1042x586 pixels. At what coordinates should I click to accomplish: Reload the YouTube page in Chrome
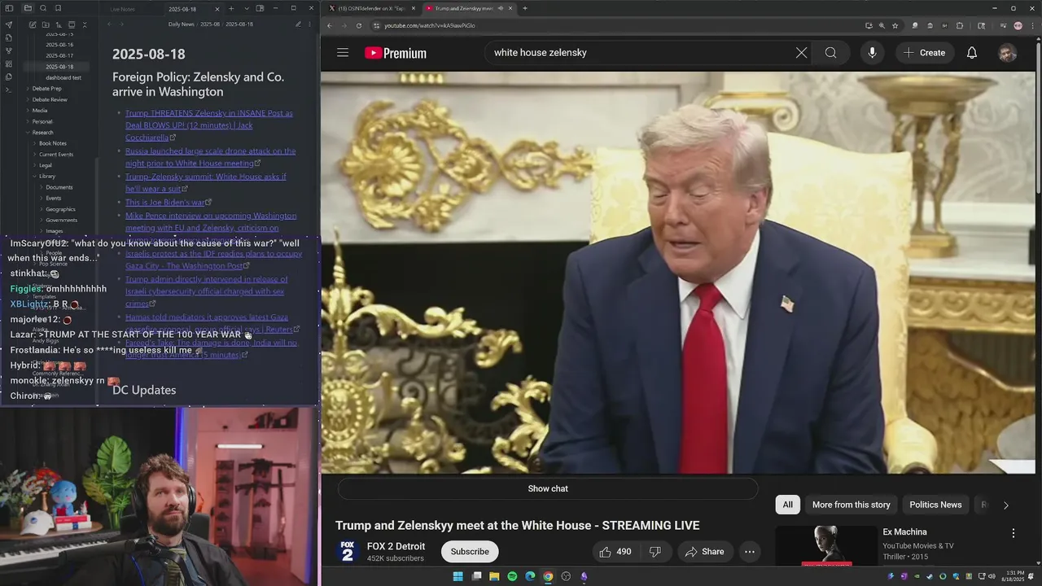pos(359,25)
